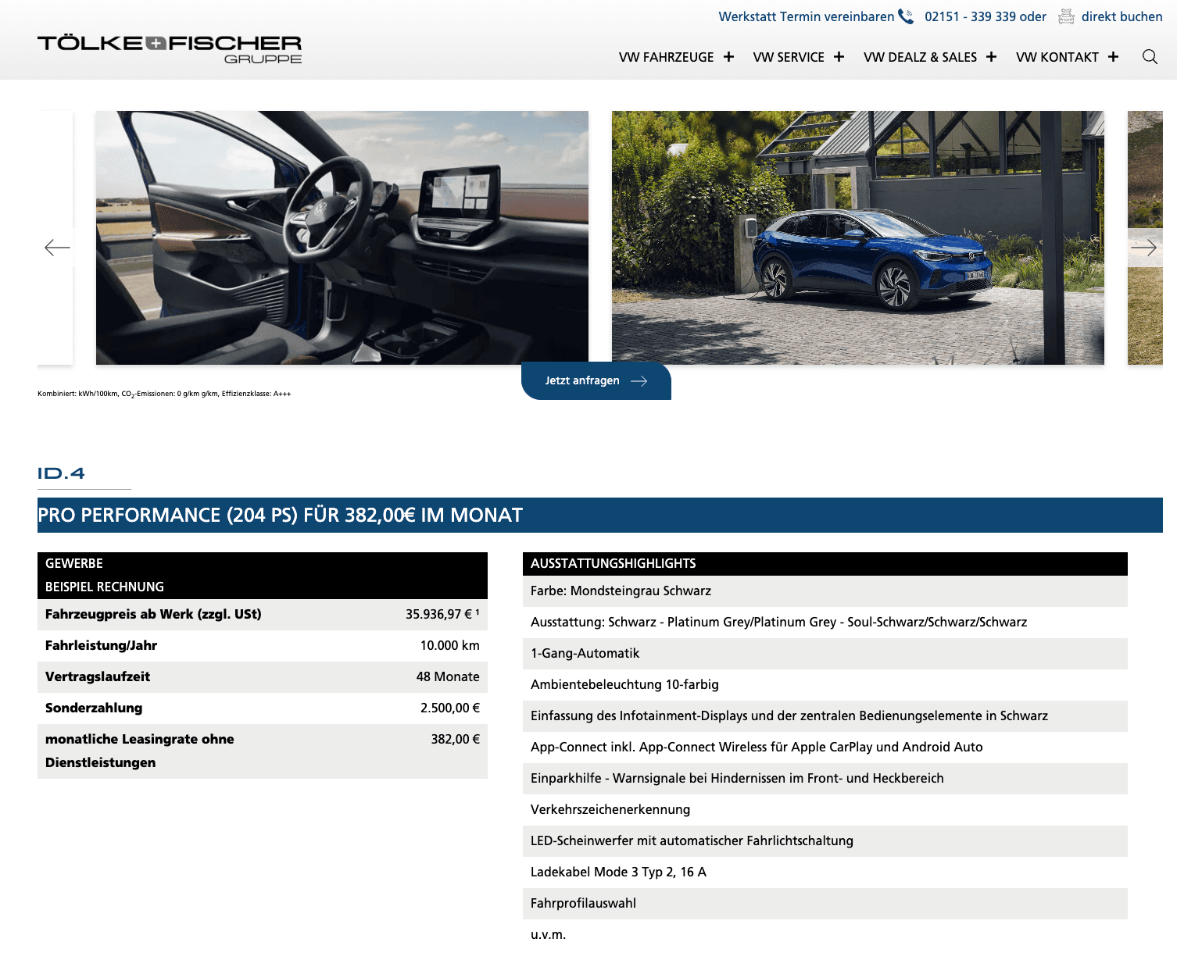Image resolution: width=1177 pixels, height=967 pixels.
Task: Click Verkehrszeichenerkennung row
Action: [825, 810]
